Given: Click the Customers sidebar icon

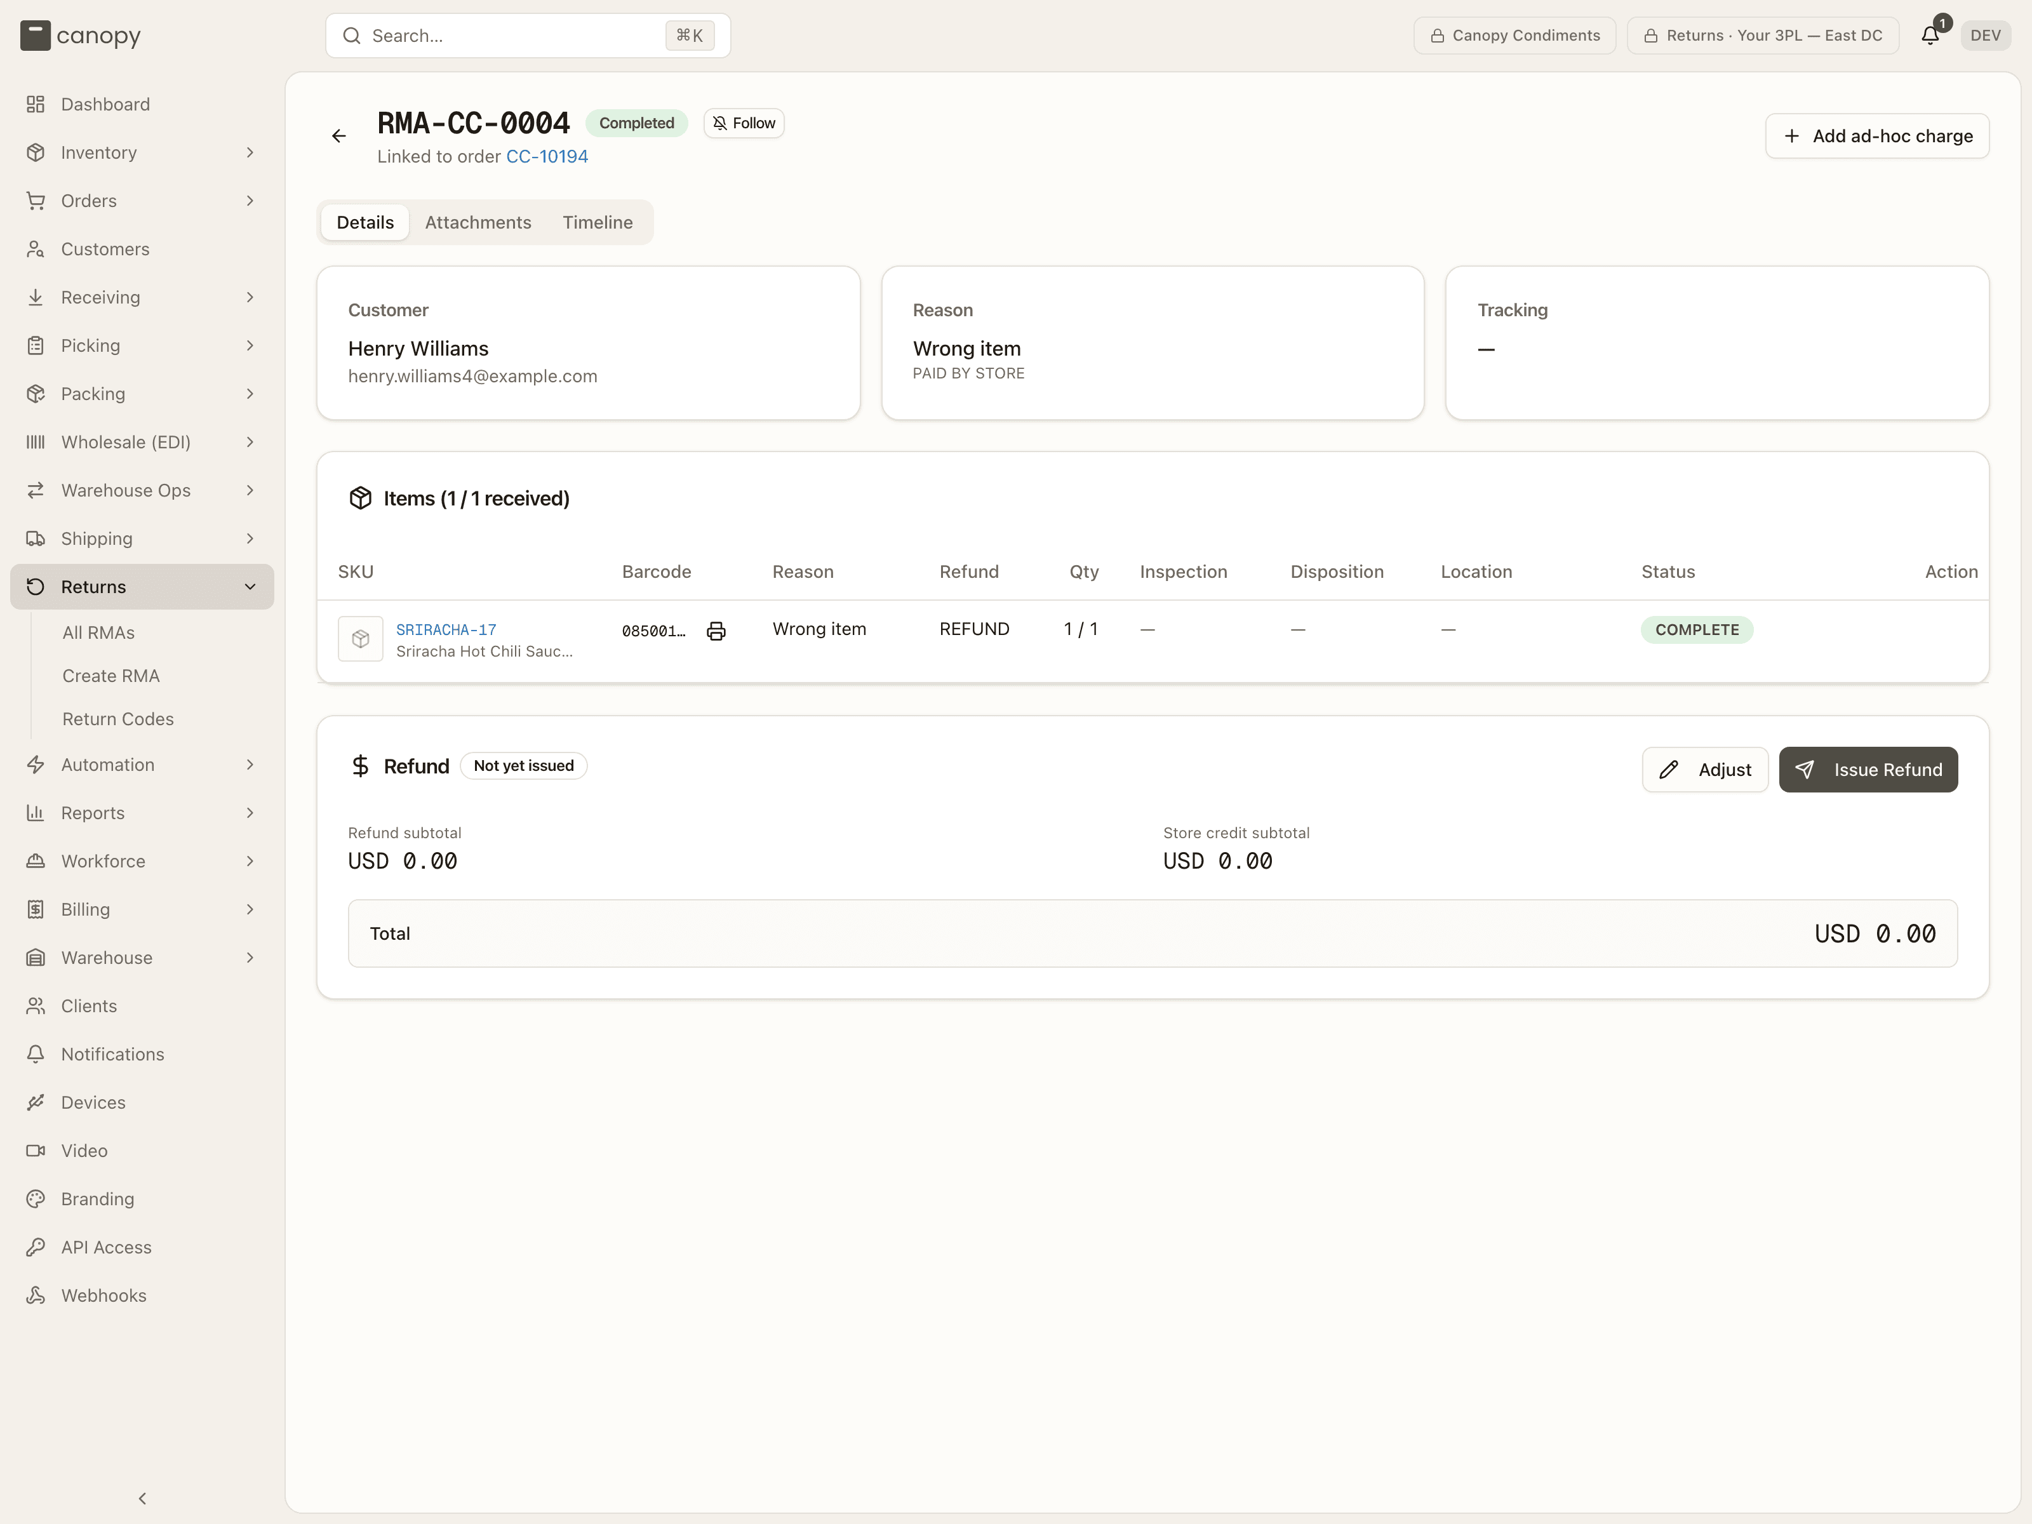Looking at the screenshot, I should click(x=36, y=249).
